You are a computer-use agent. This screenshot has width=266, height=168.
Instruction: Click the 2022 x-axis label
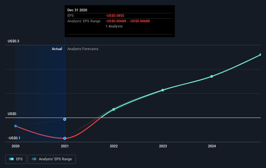tap(114, 146)
